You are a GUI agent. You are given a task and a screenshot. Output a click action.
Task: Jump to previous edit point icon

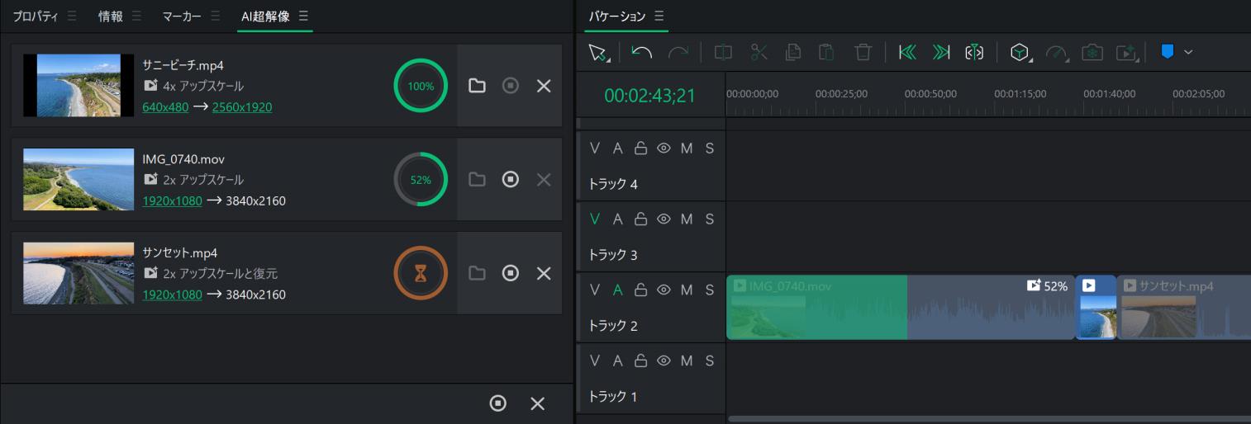[907, 53]
